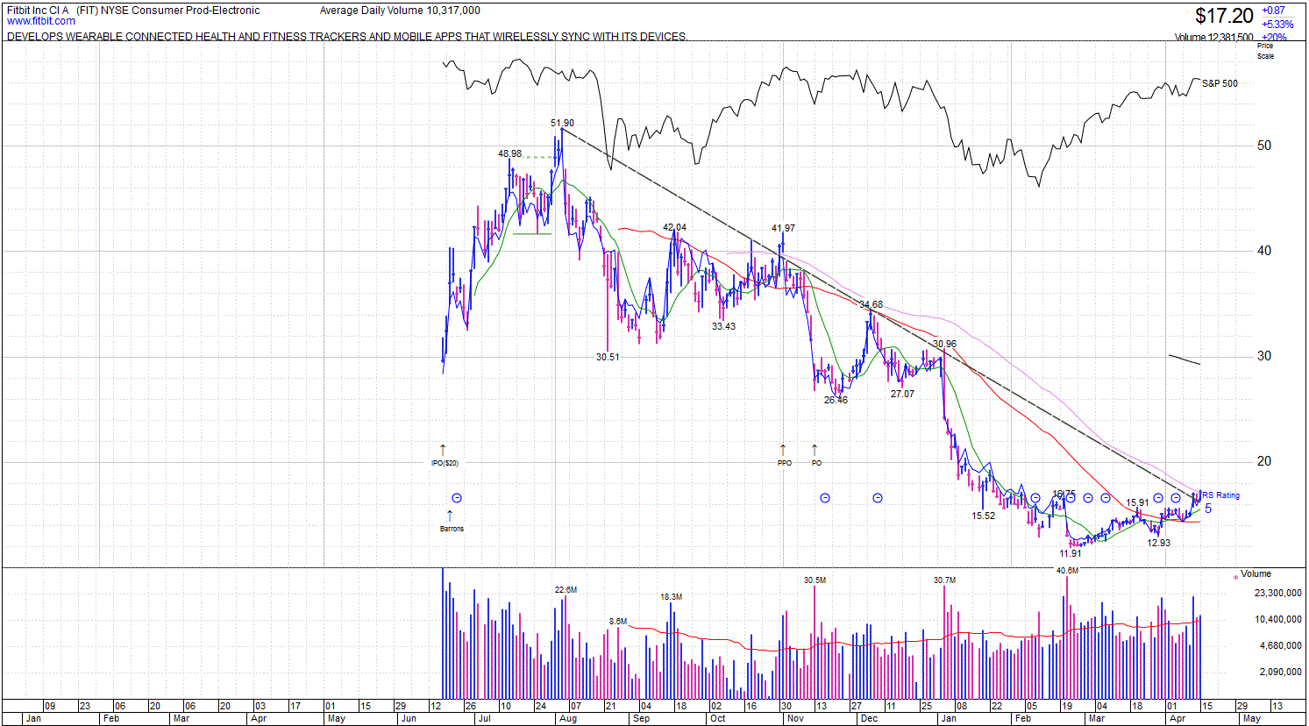Click the Aug month axis label
1309x726 pixels.
point(568,719)
